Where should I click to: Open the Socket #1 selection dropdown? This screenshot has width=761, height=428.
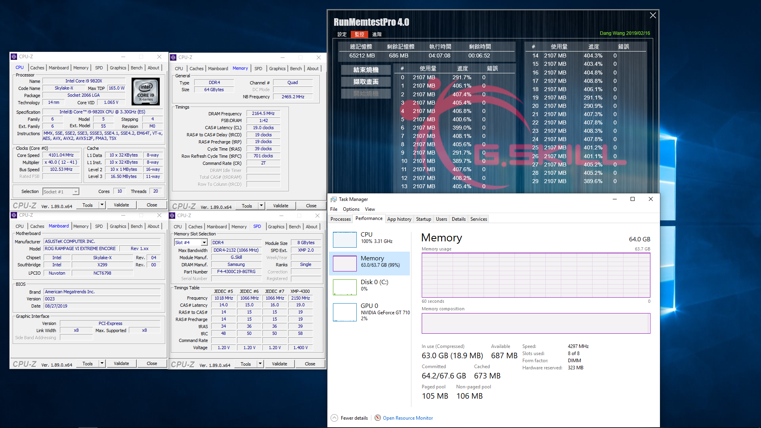coord(76,191)
